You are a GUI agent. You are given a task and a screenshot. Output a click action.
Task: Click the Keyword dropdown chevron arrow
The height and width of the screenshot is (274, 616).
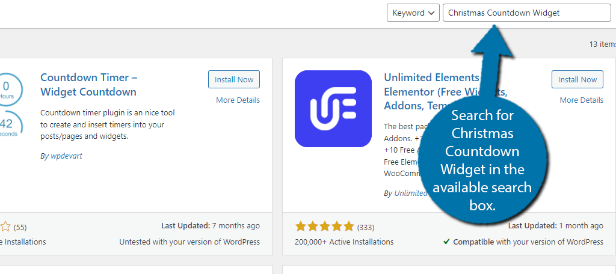(x=431, y=13)
